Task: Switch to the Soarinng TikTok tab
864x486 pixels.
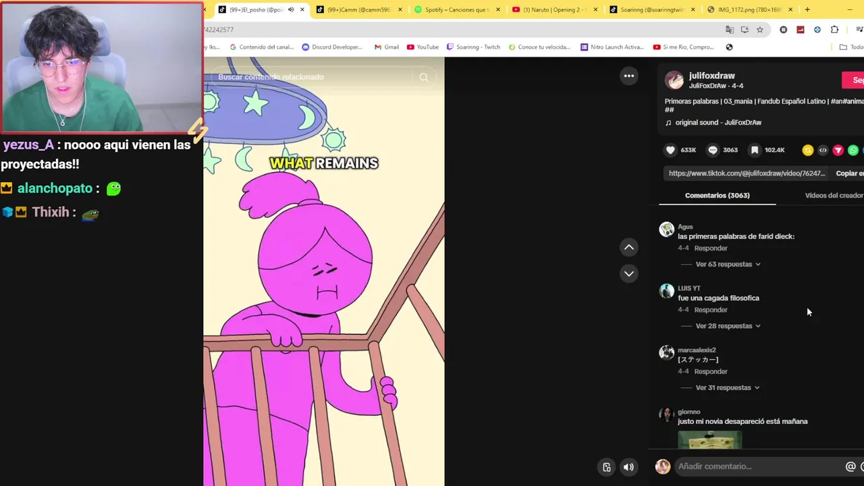Action: pos(651,9)
